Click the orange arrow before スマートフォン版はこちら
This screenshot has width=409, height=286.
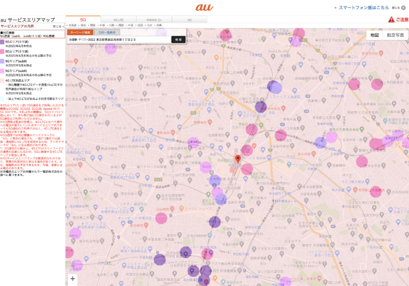335,8
